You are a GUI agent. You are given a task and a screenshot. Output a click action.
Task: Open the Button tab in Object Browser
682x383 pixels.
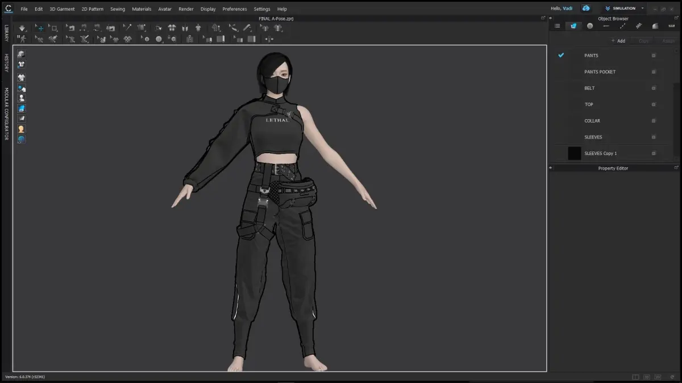590,26
